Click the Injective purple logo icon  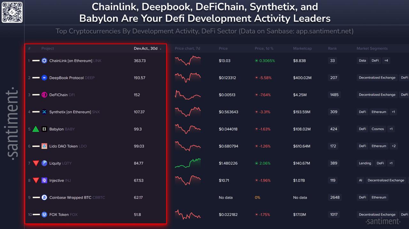point(44,180)
